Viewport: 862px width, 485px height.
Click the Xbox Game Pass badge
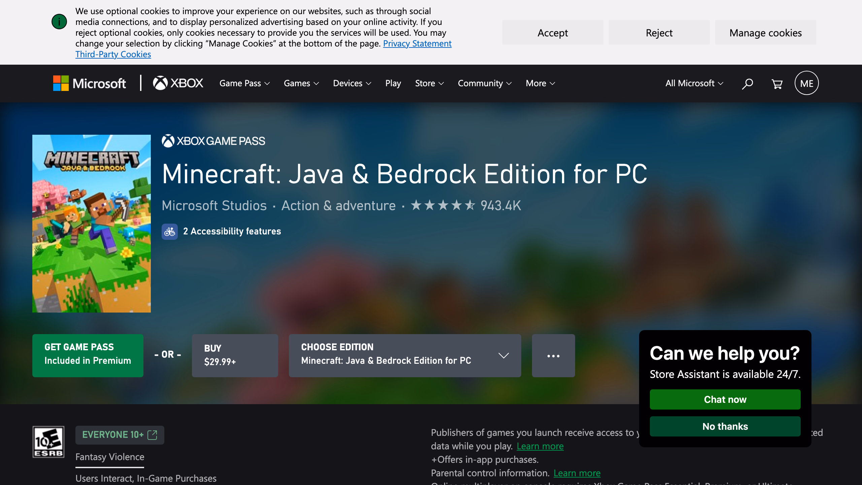[x=213, y=141]
